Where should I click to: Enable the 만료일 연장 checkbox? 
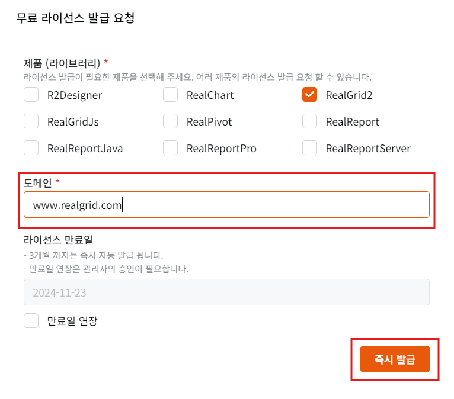[x=31, y=320]
